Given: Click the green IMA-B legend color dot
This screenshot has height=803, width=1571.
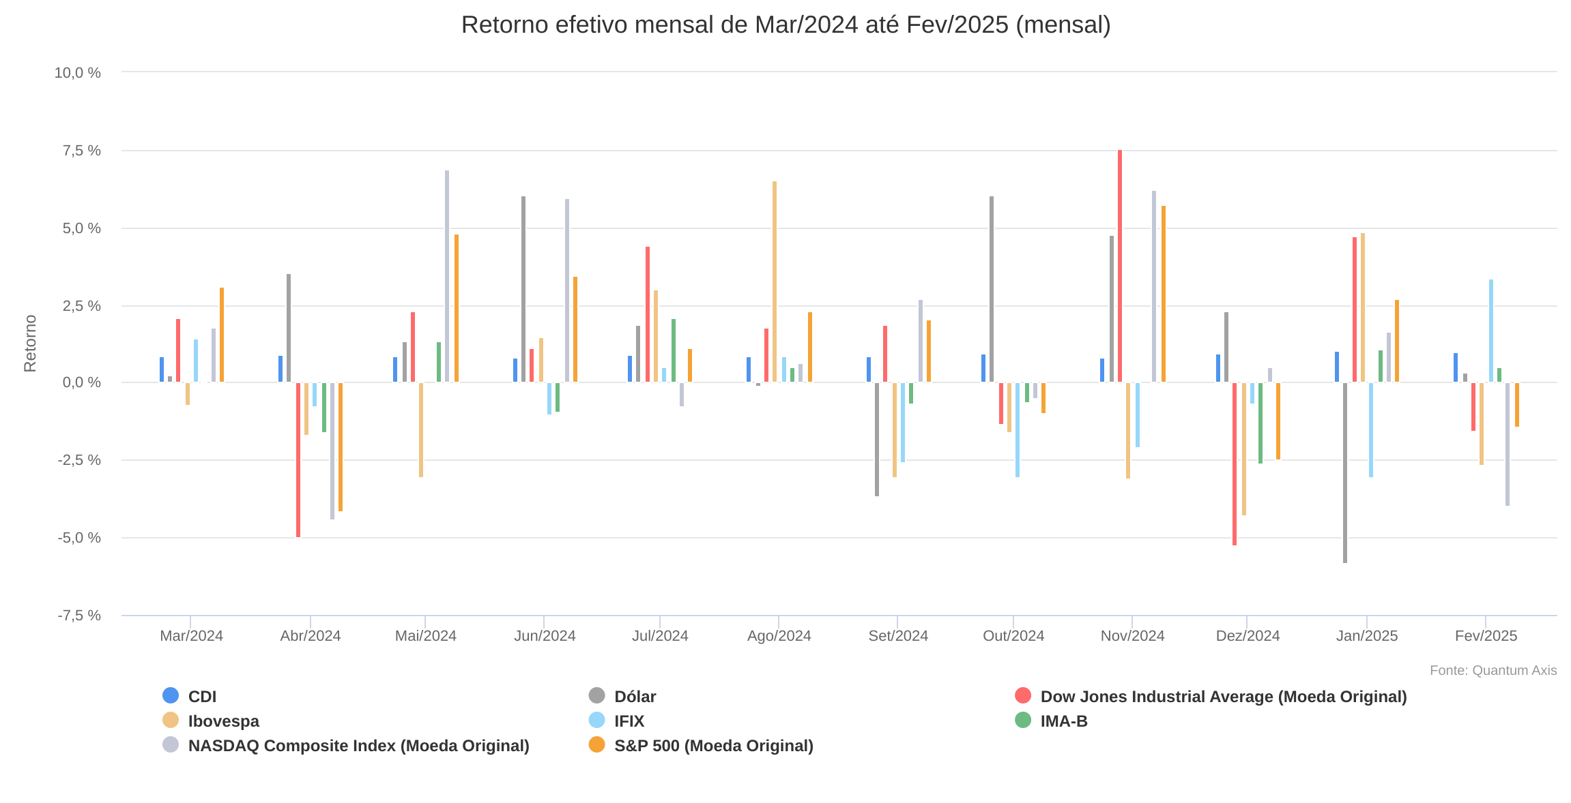Looking at the screenshot, I should [1023, 720].
